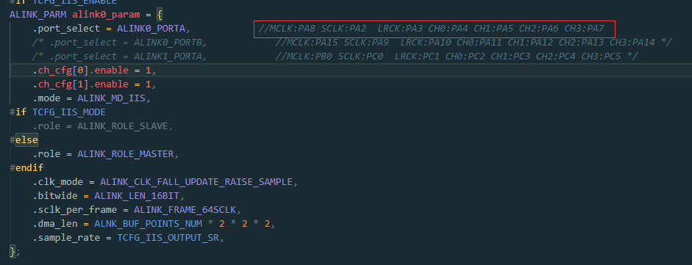Viewport: 692px width, 265px height.
Task: Click the opening brace after alink0_param
Action: (160, 15)
